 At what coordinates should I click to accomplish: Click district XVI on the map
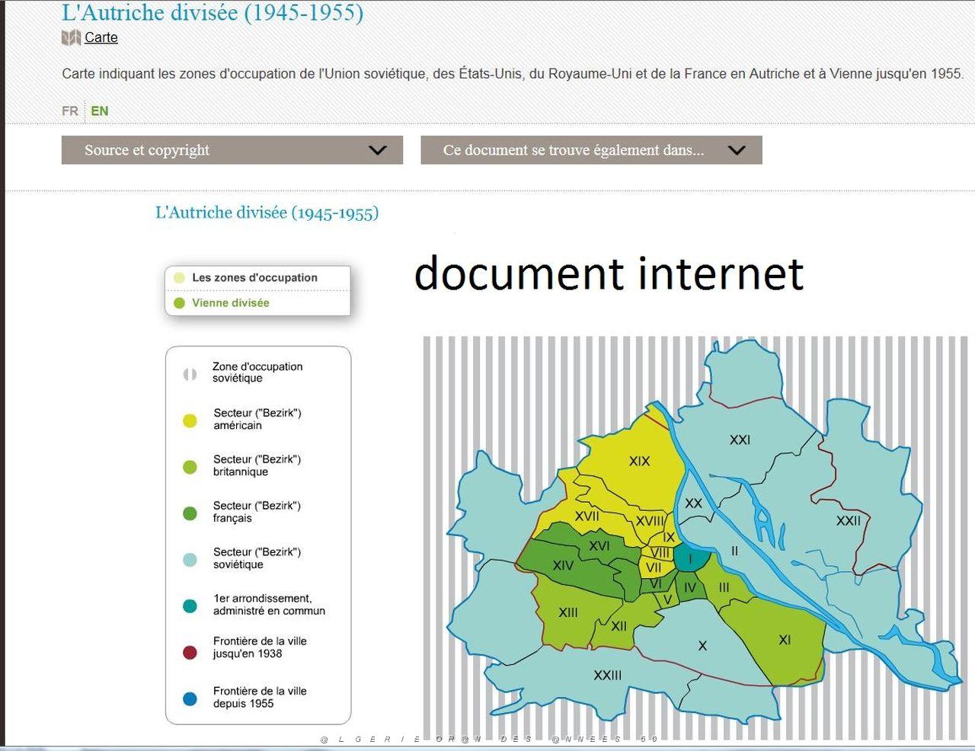tap(599, 546)
